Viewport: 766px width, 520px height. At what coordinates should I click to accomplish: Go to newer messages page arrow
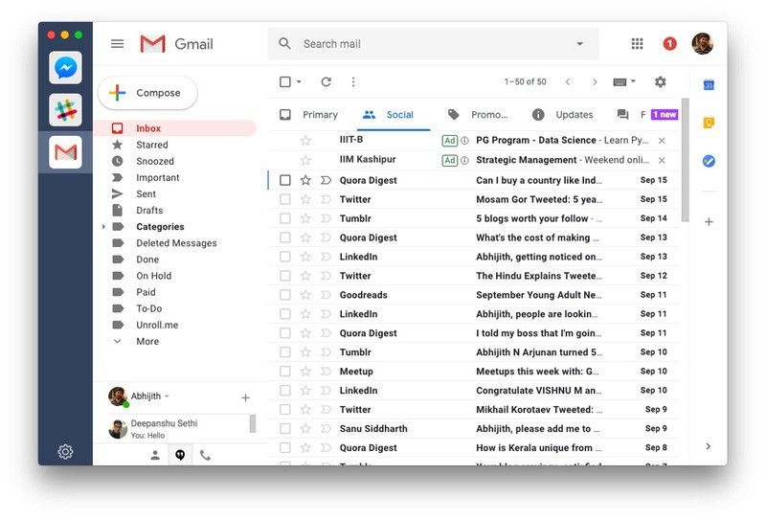[x=568, y=81]
